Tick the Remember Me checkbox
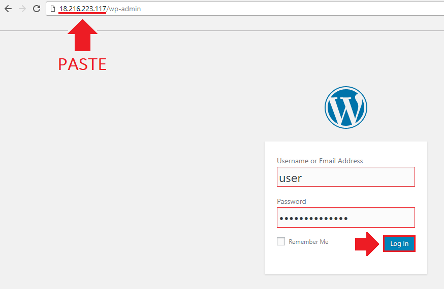The height and width of the screenshot is (289, 444). (x=281, y=241)
